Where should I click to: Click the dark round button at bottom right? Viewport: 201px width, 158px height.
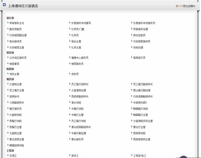(183, 157)
